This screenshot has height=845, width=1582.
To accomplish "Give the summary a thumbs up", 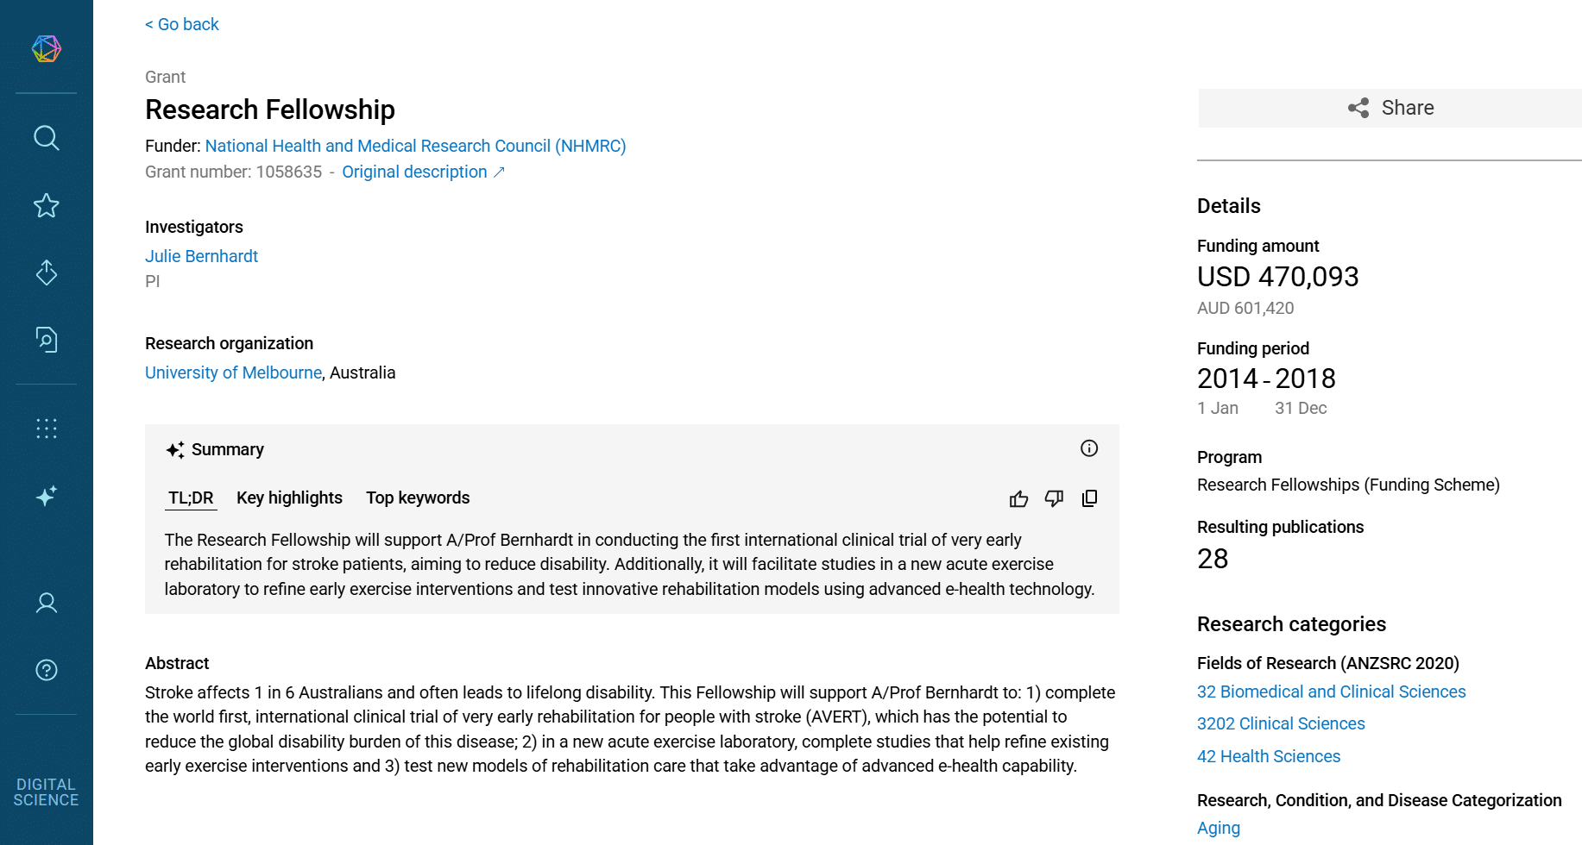I will (1018, 498).
